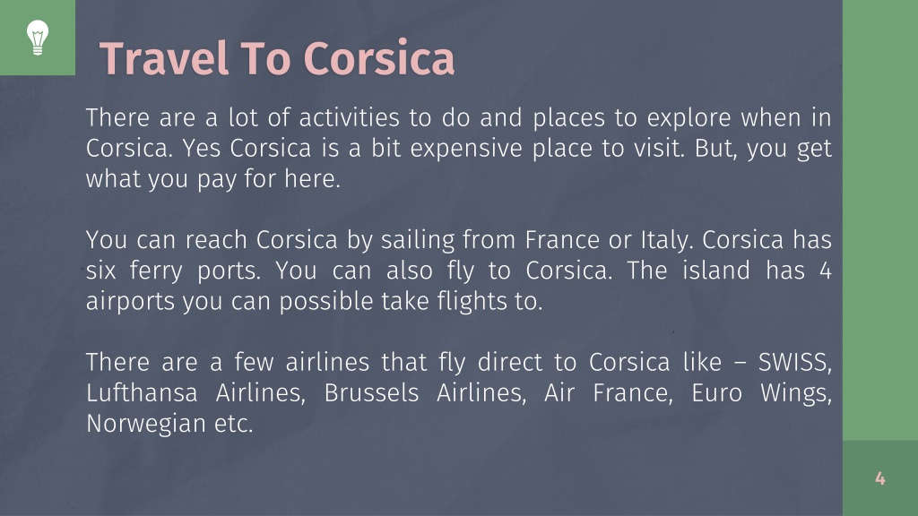Click the word "airports" in the second paragraph
Image resolution: width=918 pixels, height=516 pixels.
(130, 302)
